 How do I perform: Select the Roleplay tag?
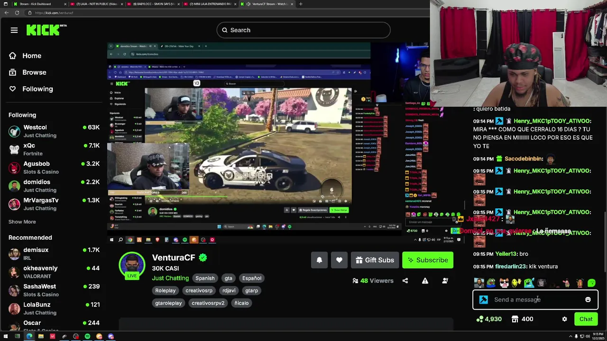(166, 290)
